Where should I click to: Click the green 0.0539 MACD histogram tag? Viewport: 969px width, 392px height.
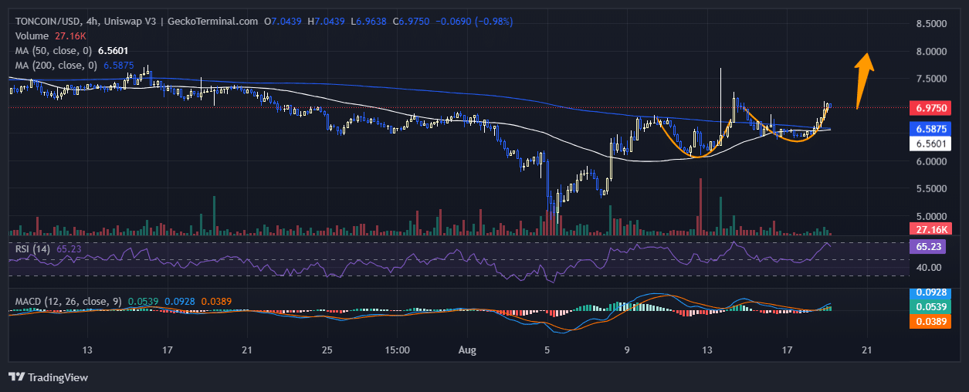(930, 307)
